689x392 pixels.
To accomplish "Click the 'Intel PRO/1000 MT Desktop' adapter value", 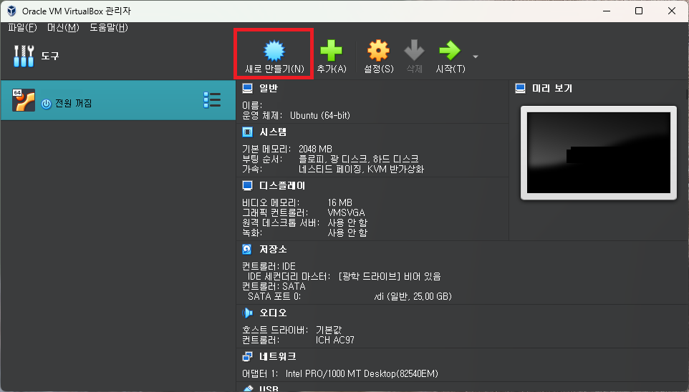I will click(x=362, y=374).
